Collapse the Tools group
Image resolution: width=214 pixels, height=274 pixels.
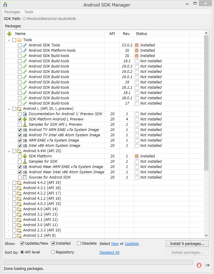pos(9,40)
